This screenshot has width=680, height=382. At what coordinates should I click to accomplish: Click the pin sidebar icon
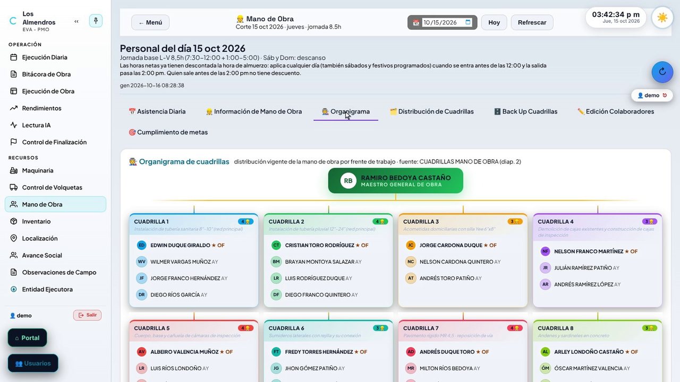pos(96,21)
